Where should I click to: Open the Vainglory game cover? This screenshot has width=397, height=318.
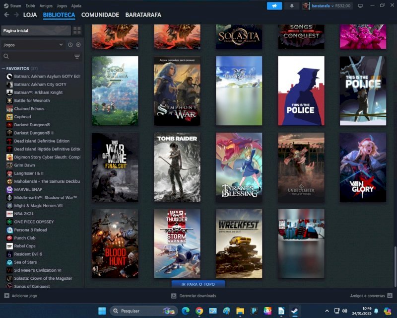[363, 167]
